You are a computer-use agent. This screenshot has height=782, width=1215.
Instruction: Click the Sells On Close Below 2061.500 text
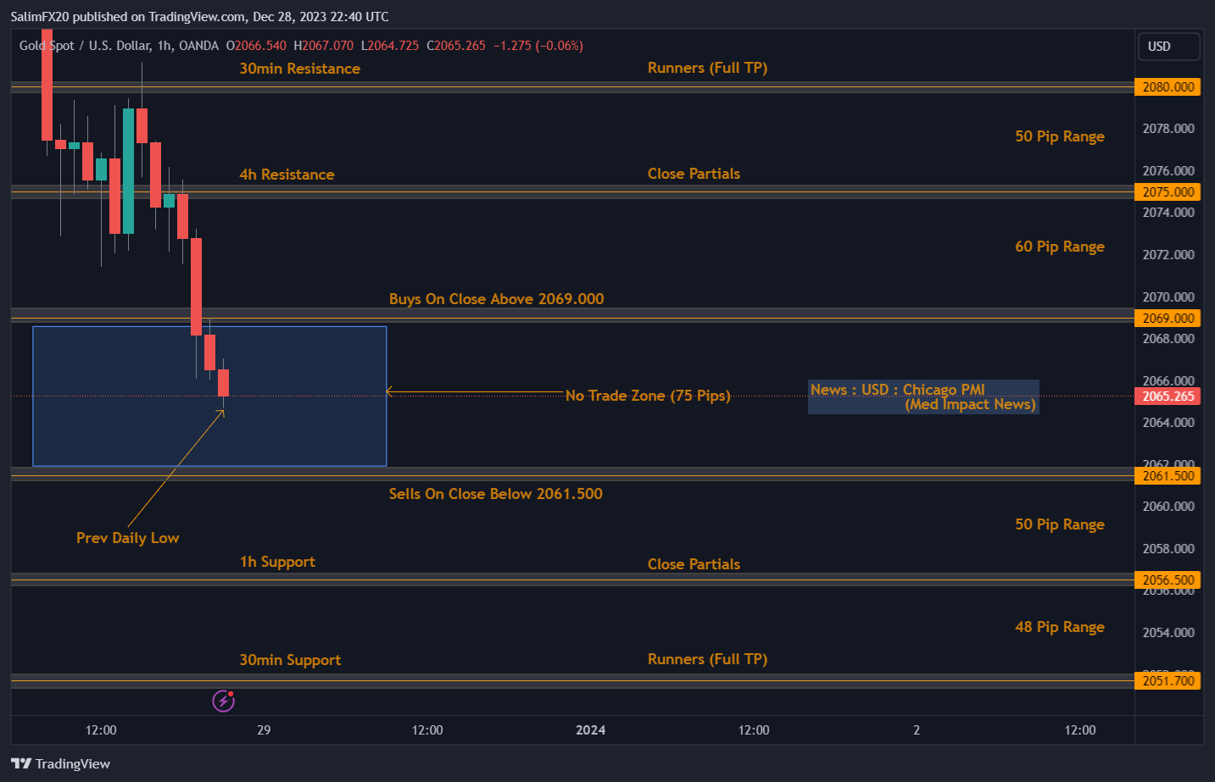click(496, 493)
